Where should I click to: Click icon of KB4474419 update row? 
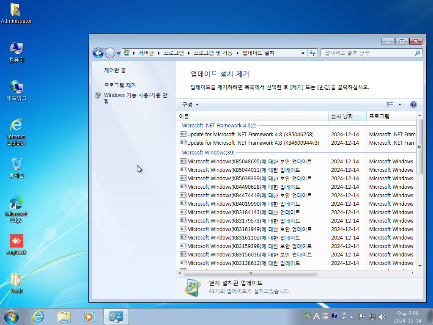coord(183,195)
